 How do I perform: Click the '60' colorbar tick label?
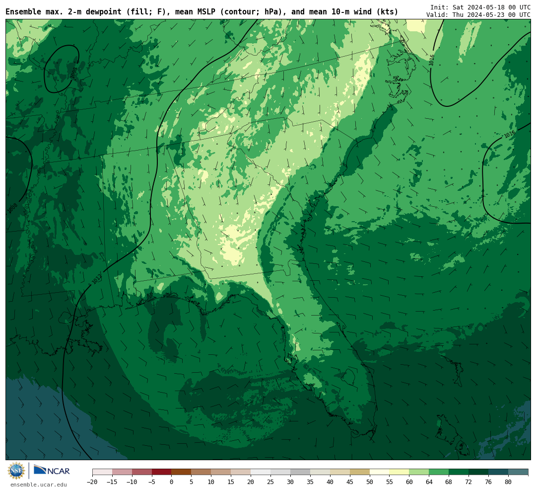pyautogui.click(x=409, y=482)
